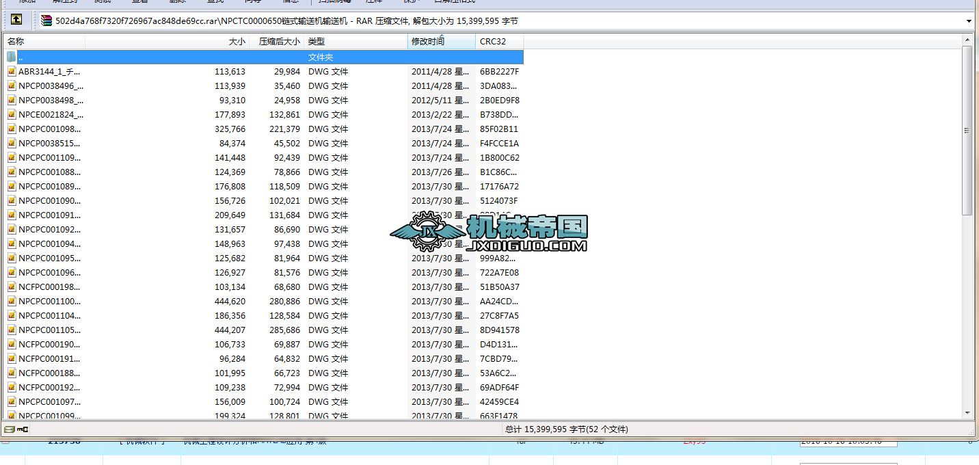
Task: Click date 2013/2/22 of NPCE0021824_
Action: pos(440,115)
